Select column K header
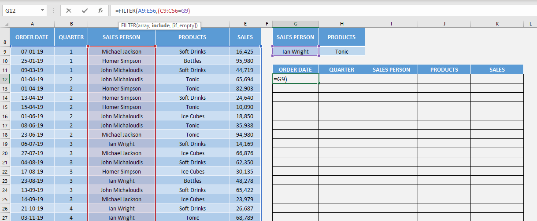 (497, 24)
